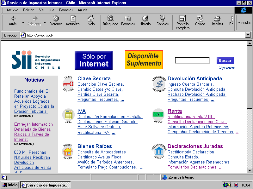Open Declaración Formulario en Pantalla link
This screenshot has width=253, height=189.
pyautogui.click(x=110, y=117)
